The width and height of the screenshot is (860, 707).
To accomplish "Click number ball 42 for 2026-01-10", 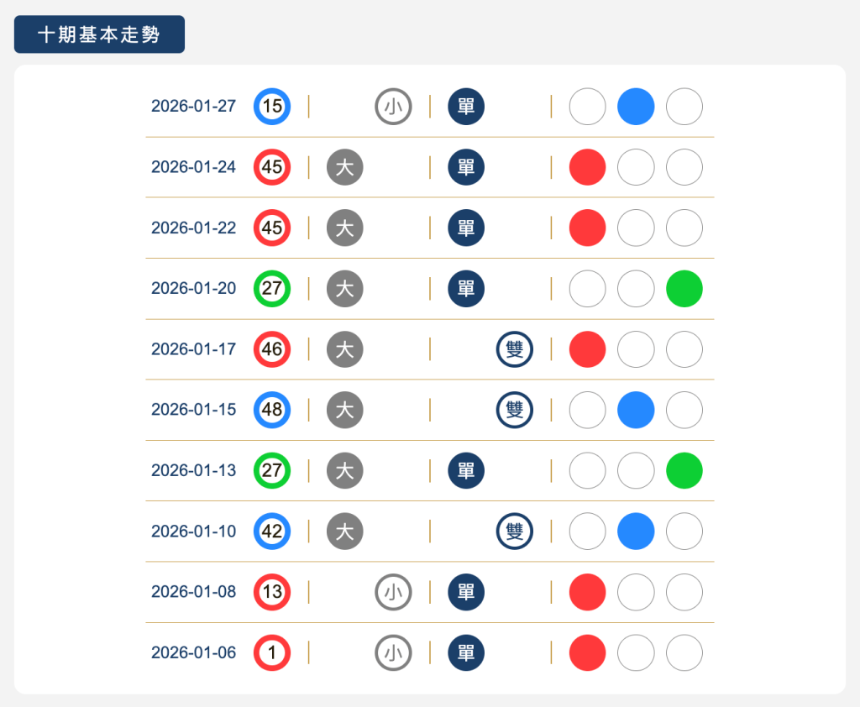I will click(x=272, y=531).
